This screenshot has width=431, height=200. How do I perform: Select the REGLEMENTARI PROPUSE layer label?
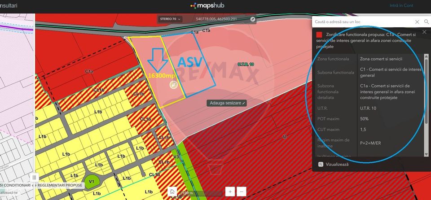click(60, 185)
